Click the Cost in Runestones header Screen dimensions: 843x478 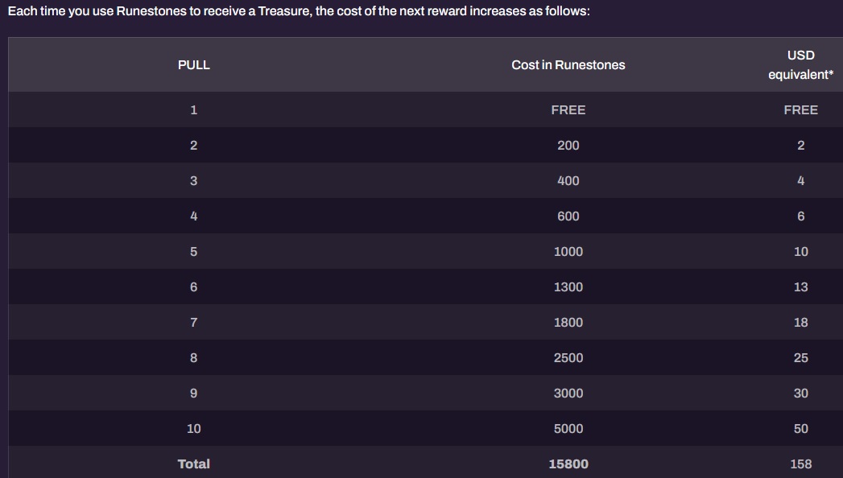(568, 65)
